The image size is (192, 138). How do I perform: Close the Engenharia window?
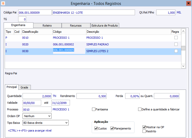pos(189,3)
